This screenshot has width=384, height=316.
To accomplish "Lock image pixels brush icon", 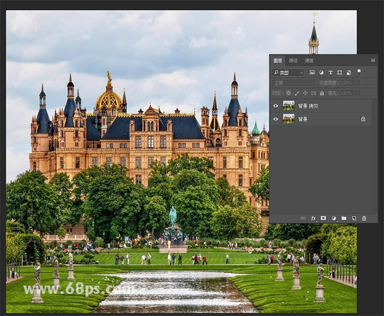I will pos(297,93).
